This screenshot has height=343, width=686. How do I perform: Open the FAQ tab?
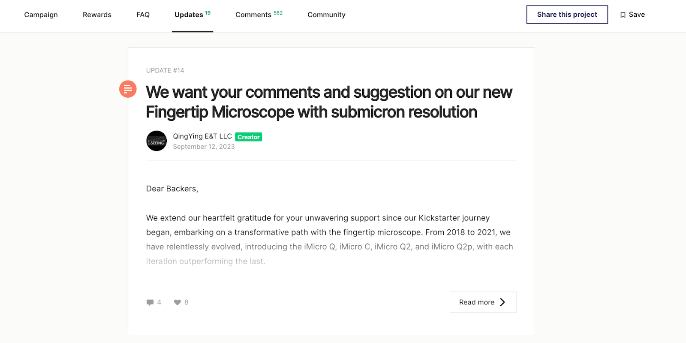[x=143, y=15]
